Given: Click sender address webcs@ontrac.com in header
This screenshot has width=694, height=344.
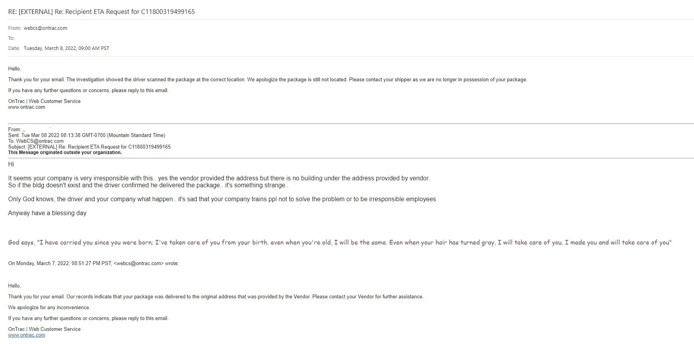Looking at the screenshot, I should click(x=45, y=28).
